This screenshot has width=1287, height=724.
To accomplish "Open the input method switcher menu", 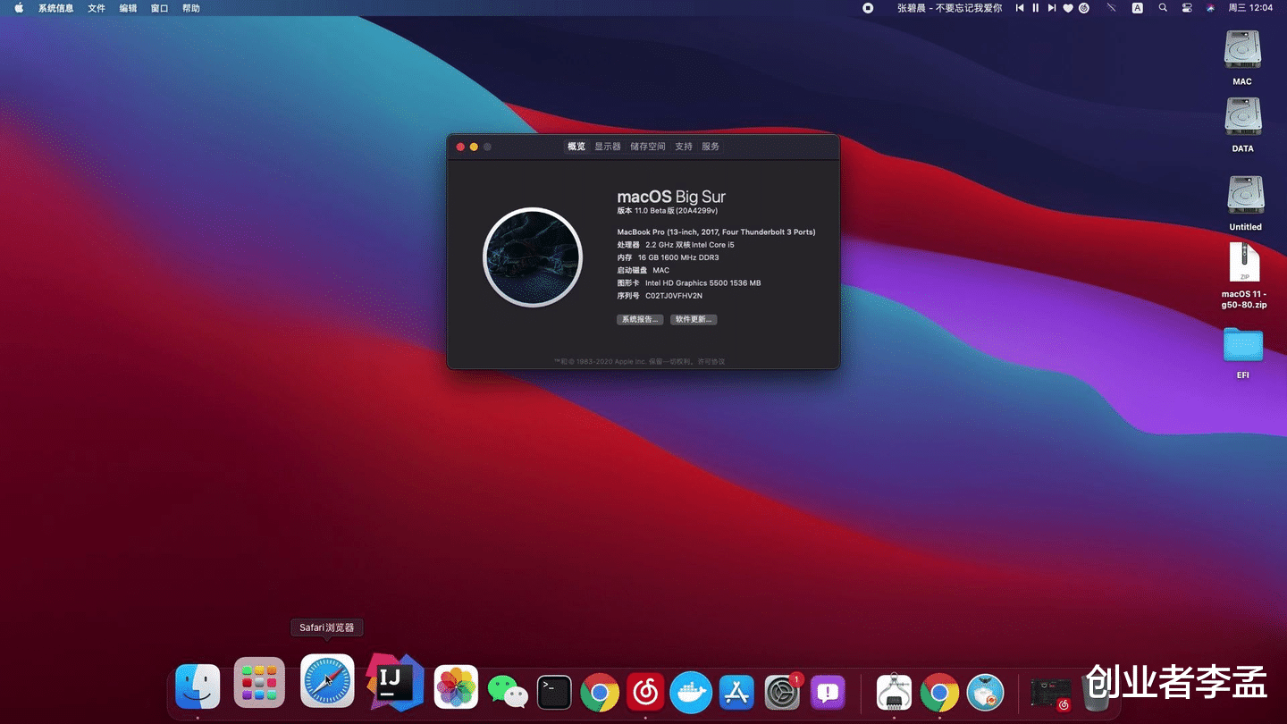I will click(x=1137, y=8).
